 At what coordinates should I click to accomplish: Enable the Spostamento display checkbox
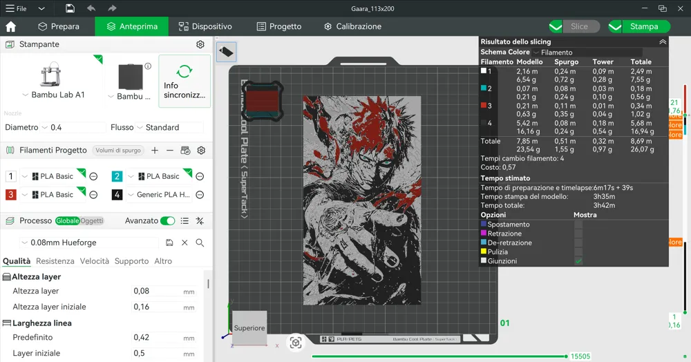[578, 225]
